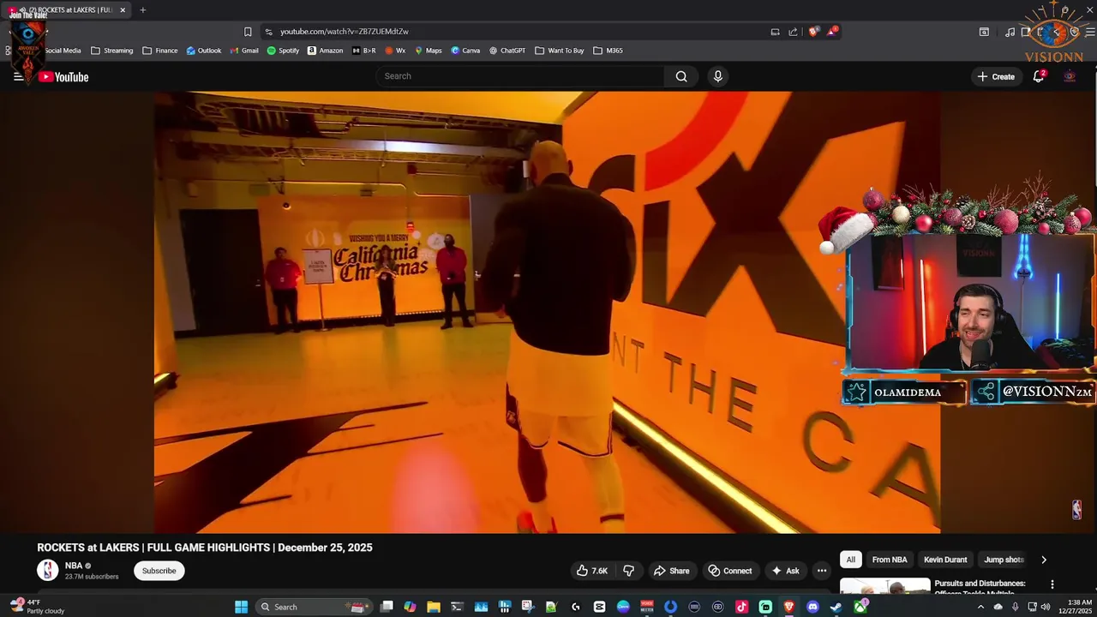Viewport: 1097px width, 617px height.
Task: Open the Outlook bookmark
Action: tap(204, 51)
